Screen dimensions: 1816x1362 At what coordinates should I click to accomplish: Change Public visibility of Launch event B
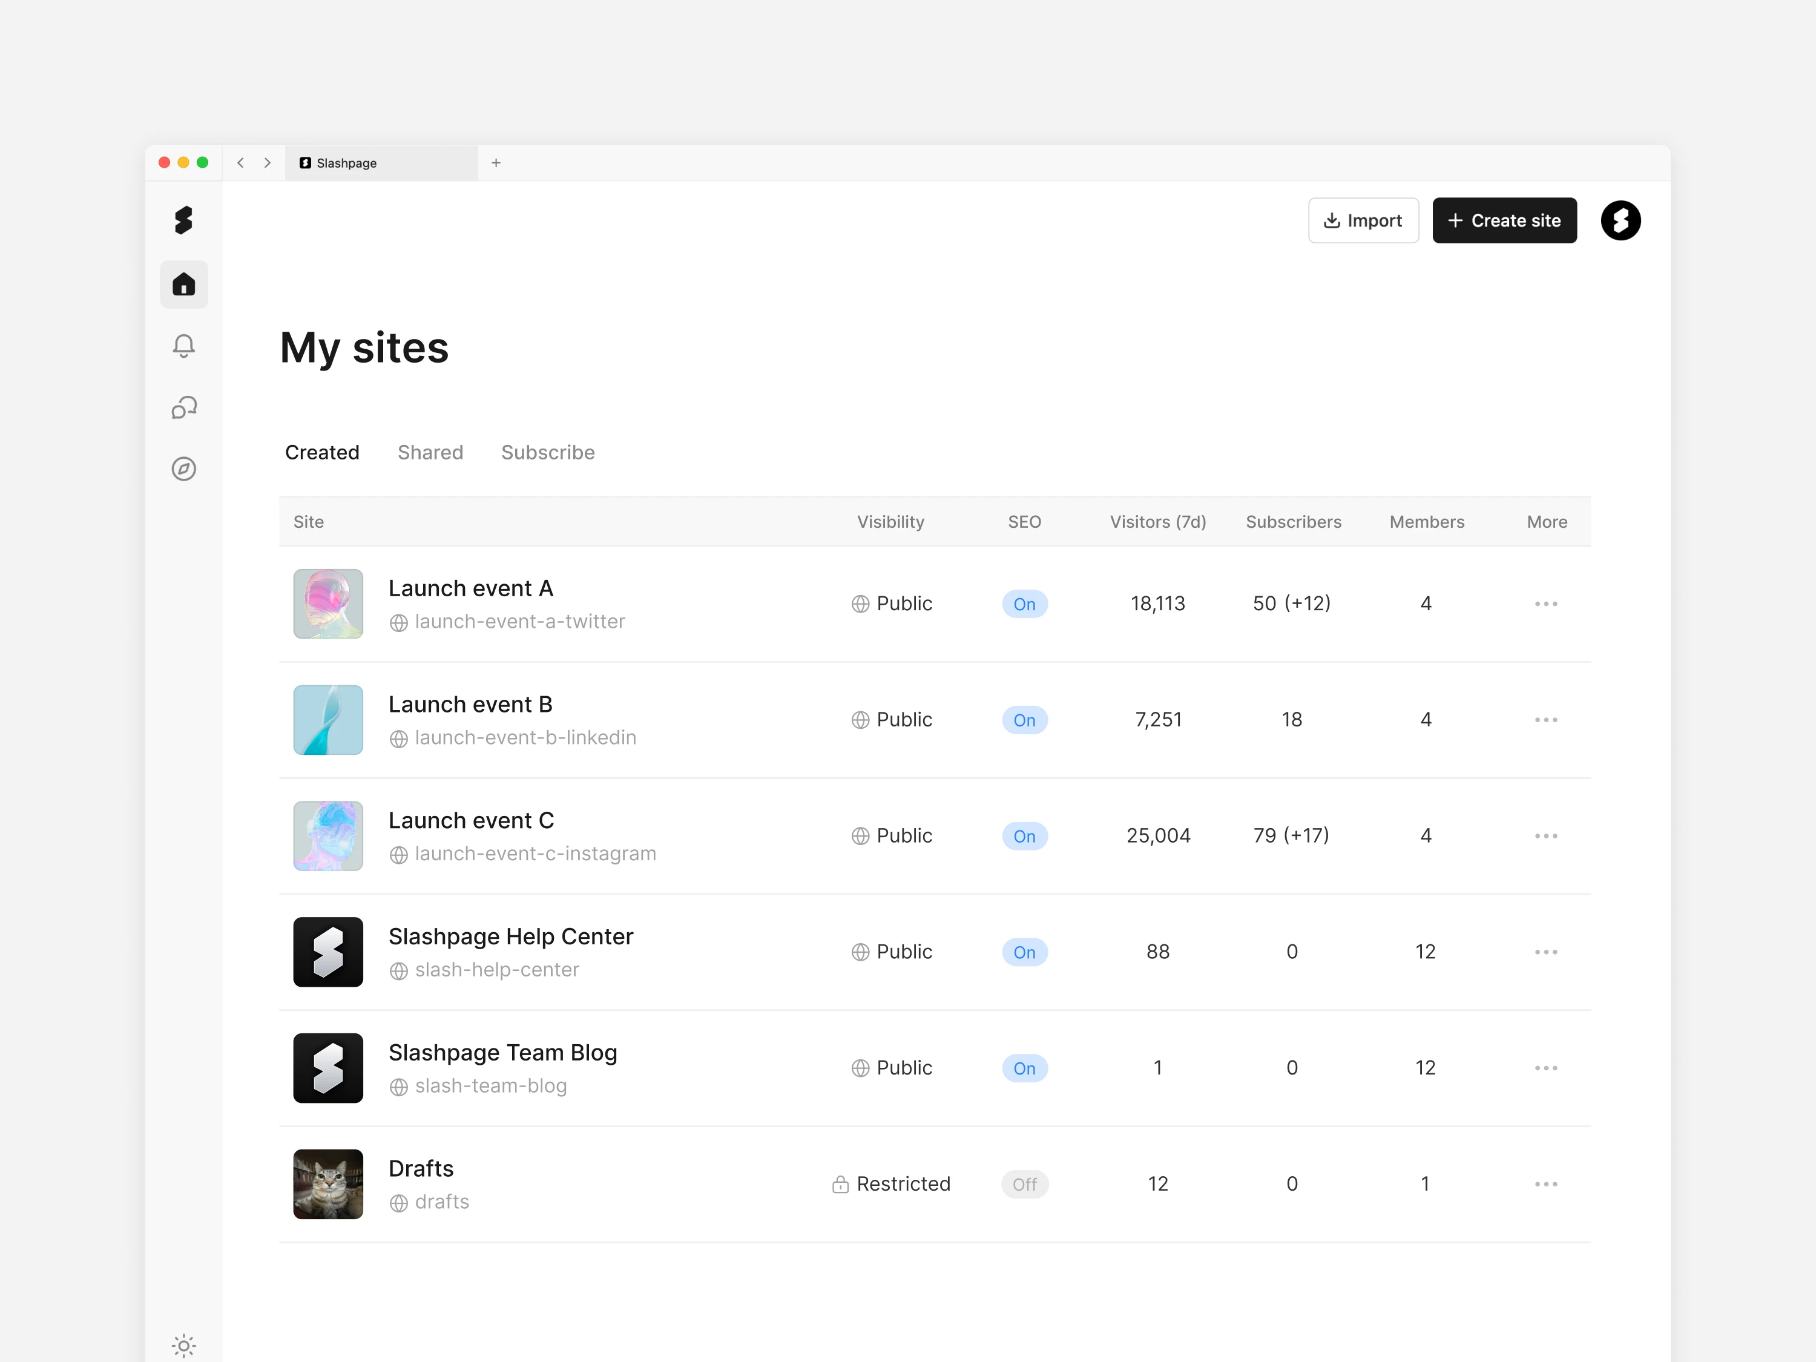point(892,720)
